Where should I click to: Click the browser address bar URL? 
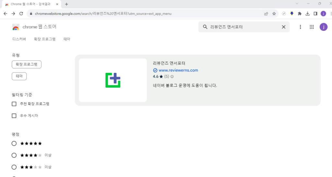[103, 14]
